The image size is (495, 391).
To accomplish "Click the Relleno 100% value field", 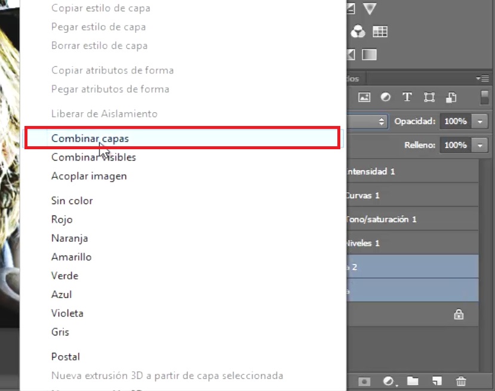I will [456, 145].
